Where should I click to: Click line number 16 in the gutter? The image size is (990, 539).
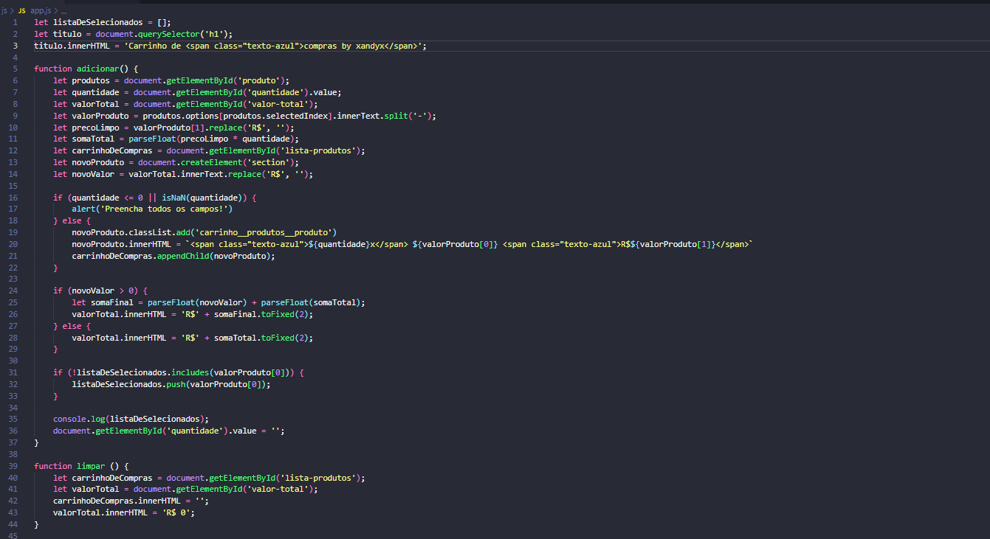(13, 198)
